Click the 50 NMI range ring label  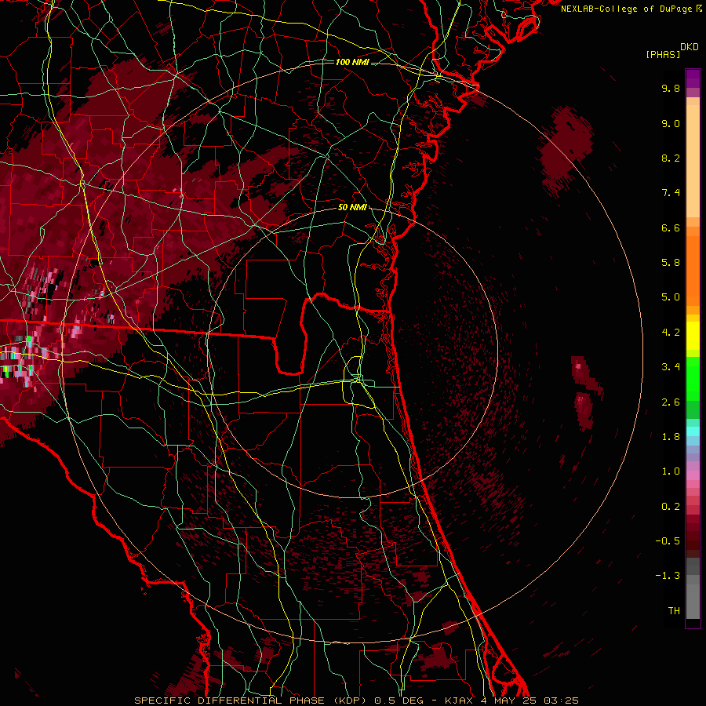point(352,208)
